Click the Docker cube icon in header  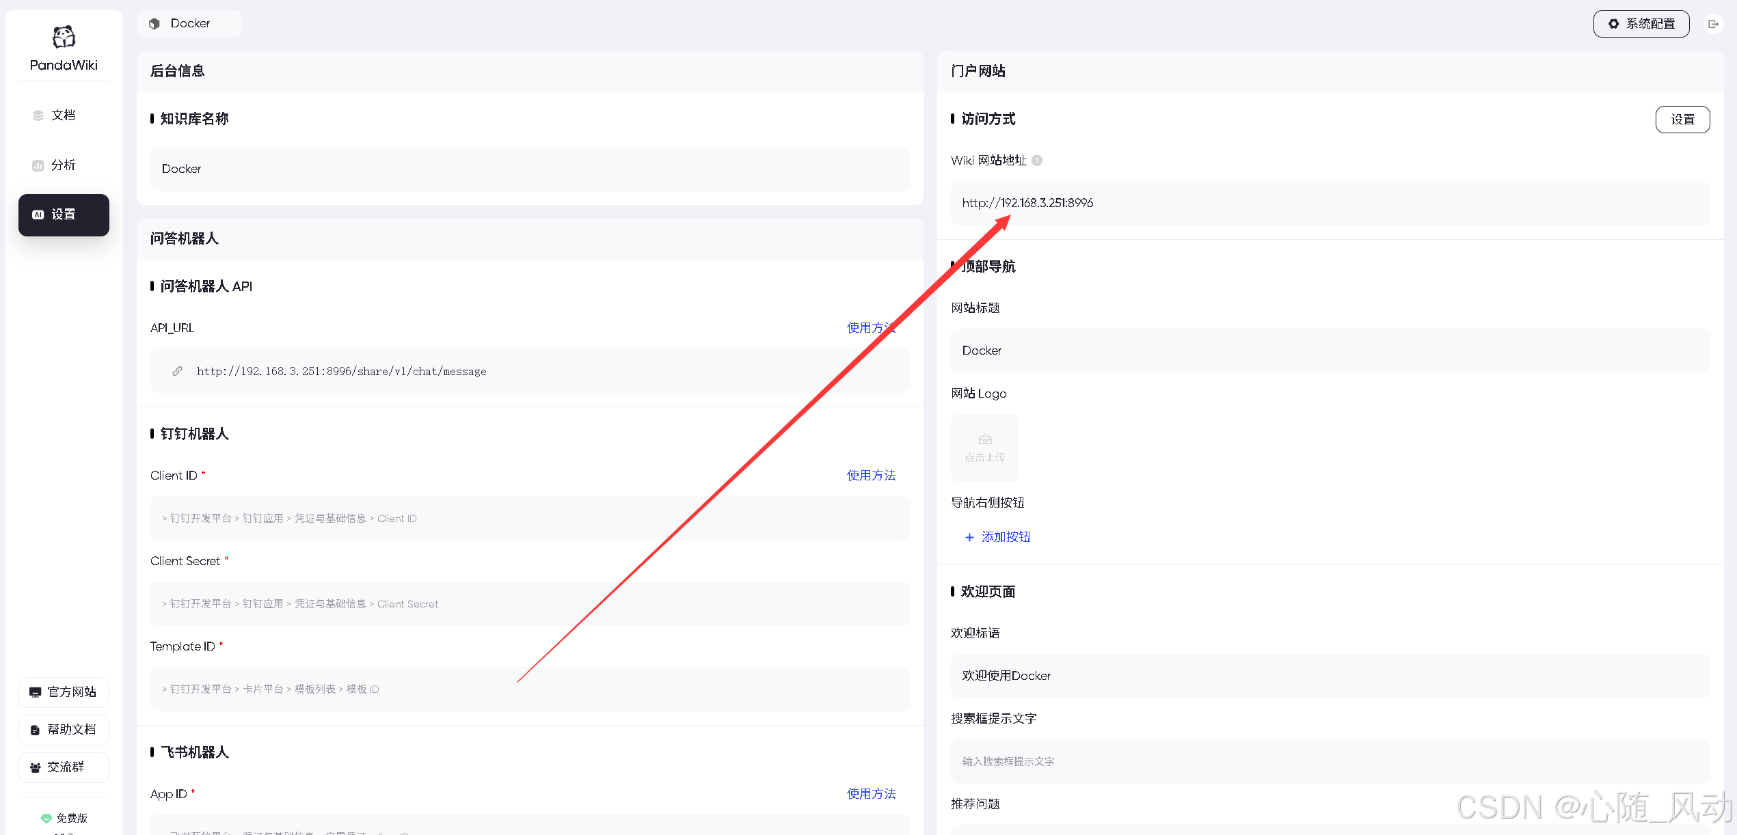155,24
